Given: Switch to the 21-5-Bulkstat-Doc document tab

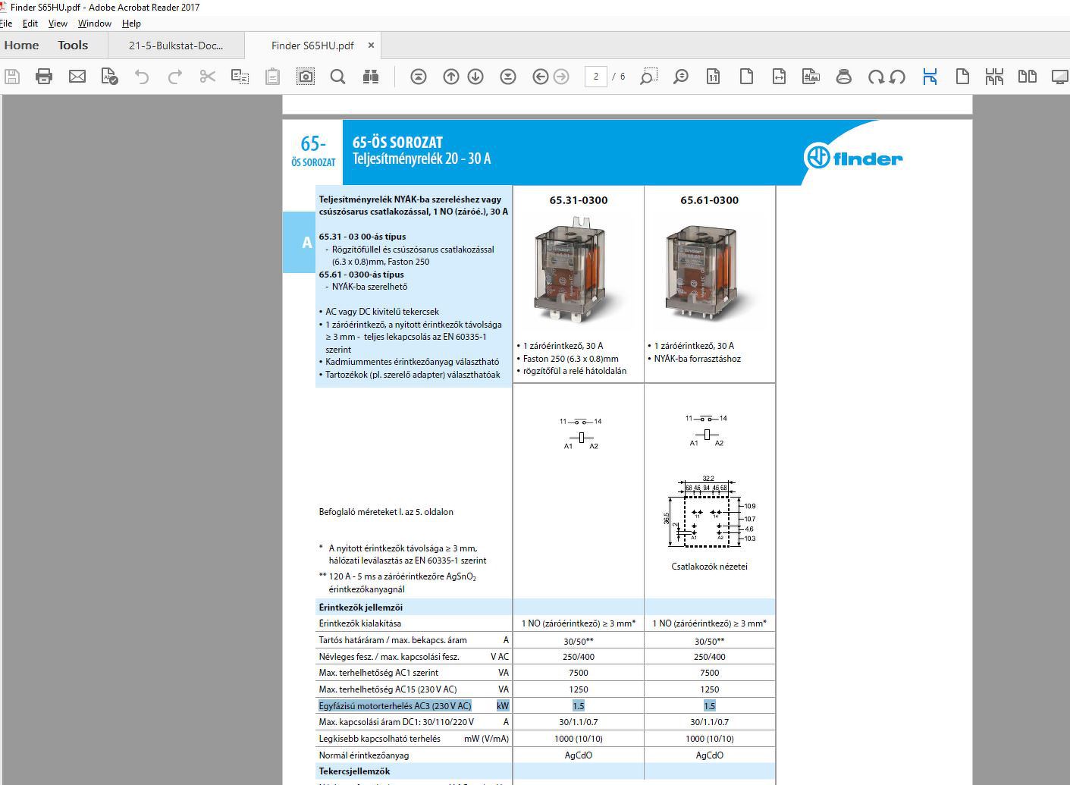Looking at the screenshot, I should [176, 46].
